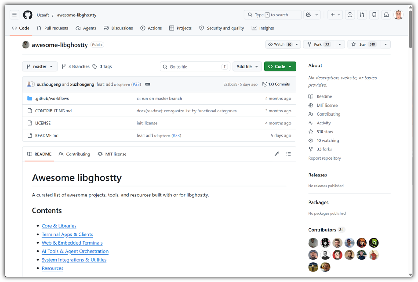Viewport: 418px width, 282px height.
Task: Open the Activity link in About
Action: (319, 123)
